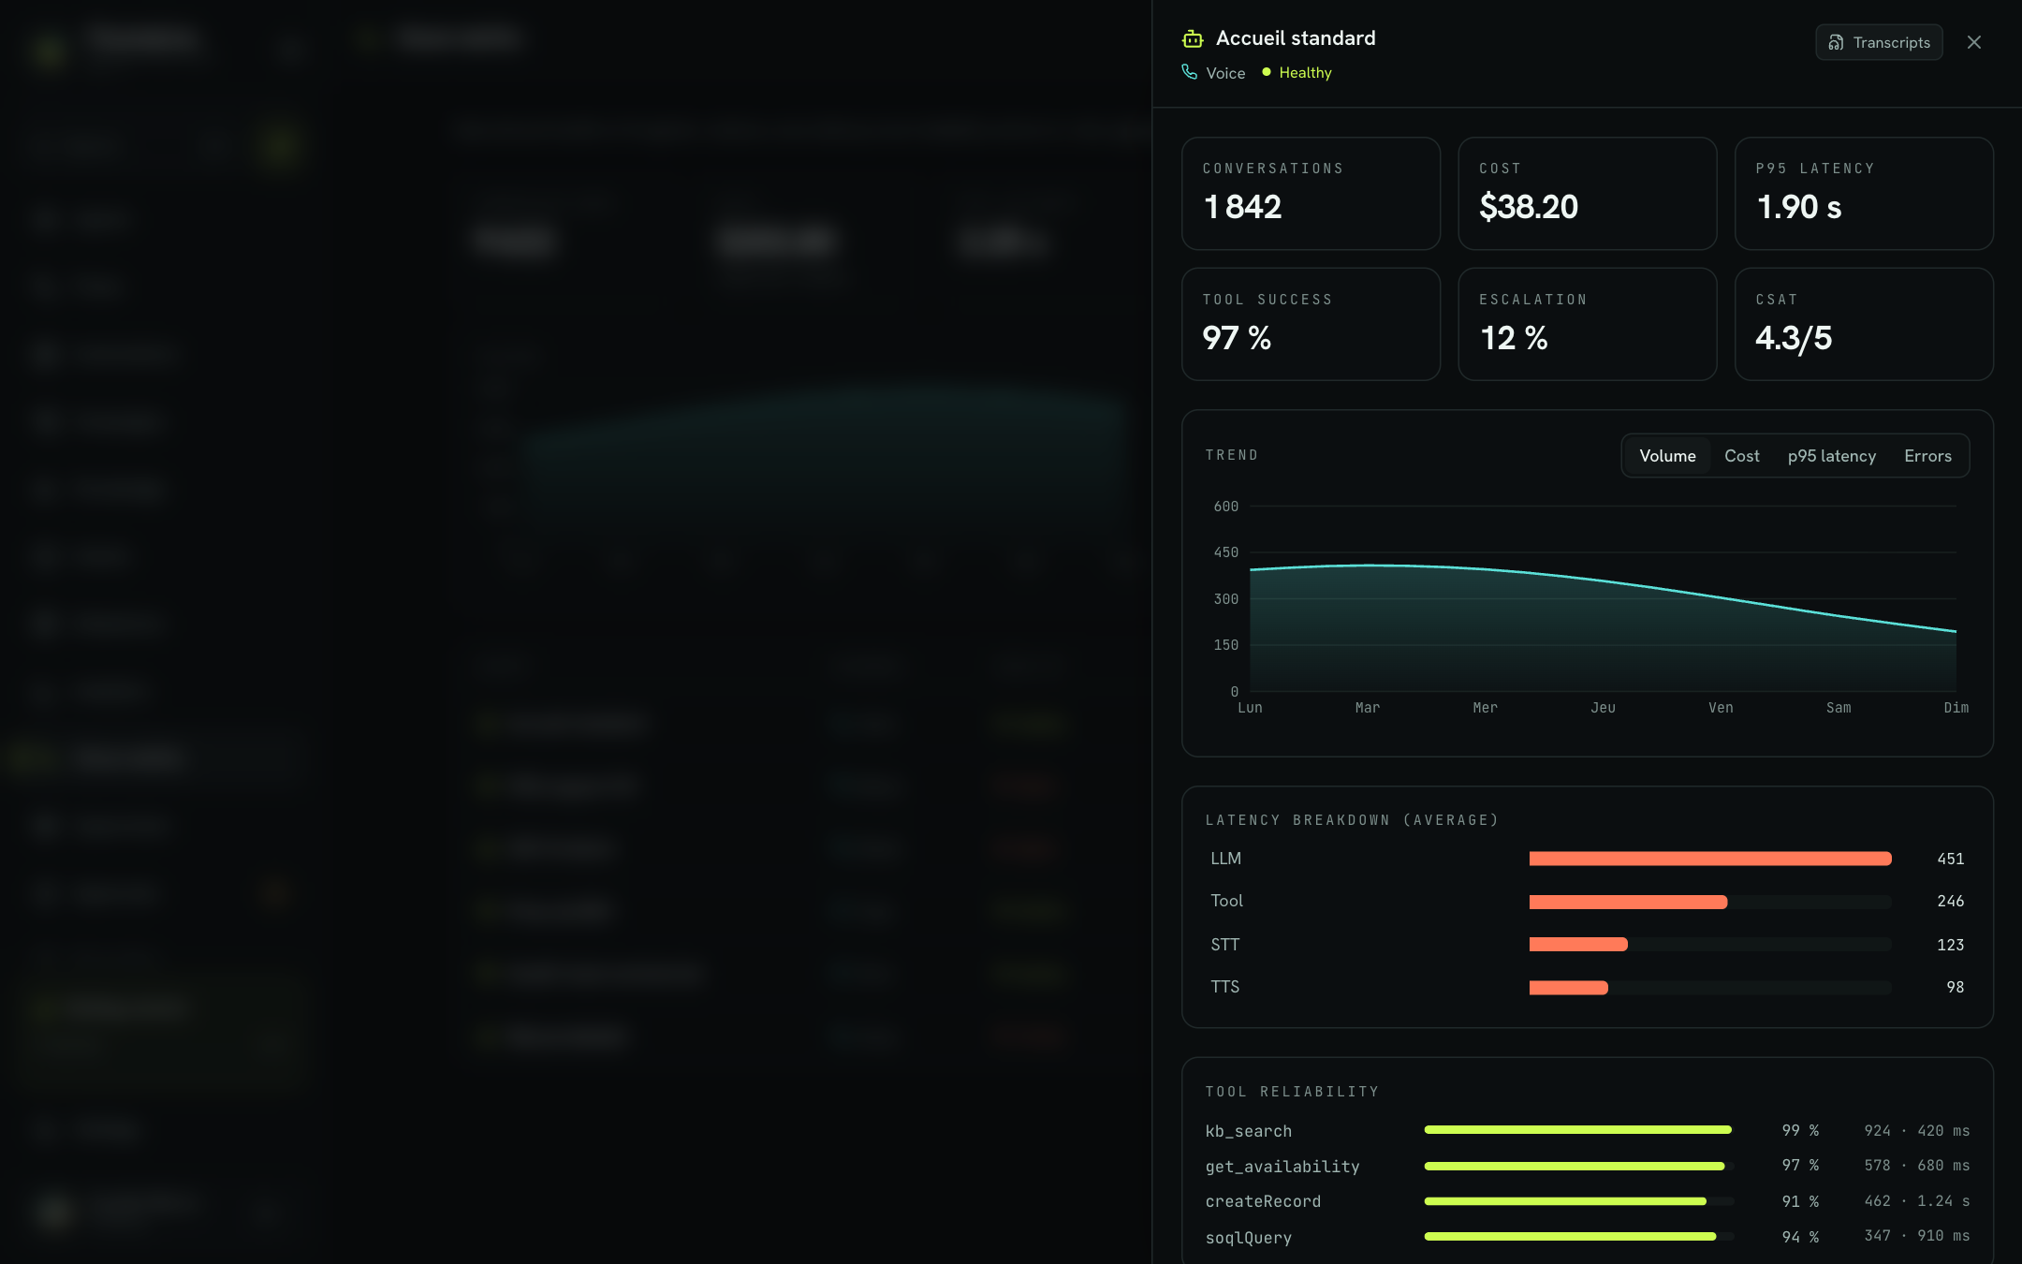Open the Conversations 1 842 card

1311,194
